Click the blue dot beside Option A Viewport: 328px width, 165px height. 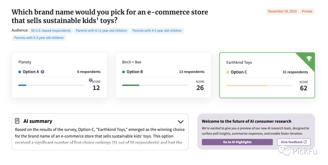click(20, 72)
